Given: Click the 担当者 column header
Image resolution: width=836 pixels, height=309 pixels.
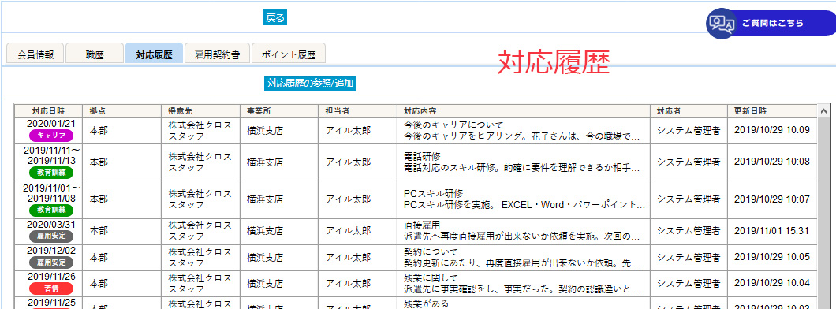Looking at the screenshot, I should [x=358, y=111].
